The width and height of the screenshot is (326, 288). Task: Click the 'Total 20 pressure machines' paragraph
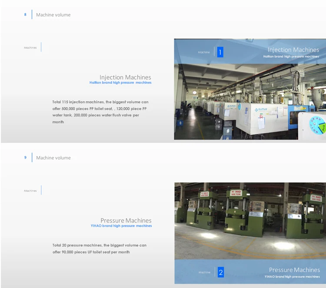click(100, 248)
